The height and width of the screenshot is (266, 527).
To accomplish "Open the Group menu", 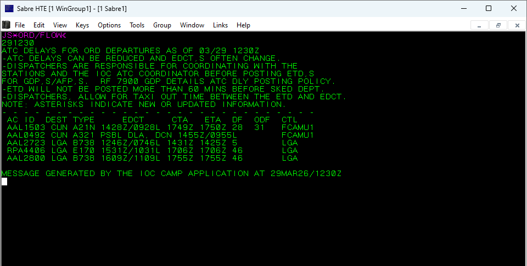I will pyautogui.click(x=162, y=25).
